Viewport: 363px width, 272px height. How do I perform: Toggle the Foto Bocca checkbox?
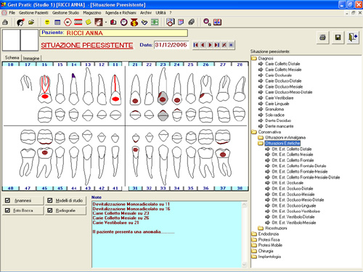7,210
